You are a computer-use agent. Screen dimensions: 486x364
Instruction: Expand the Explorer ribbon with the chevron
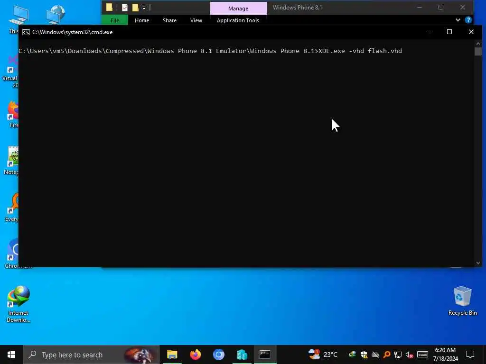[458, 20]
